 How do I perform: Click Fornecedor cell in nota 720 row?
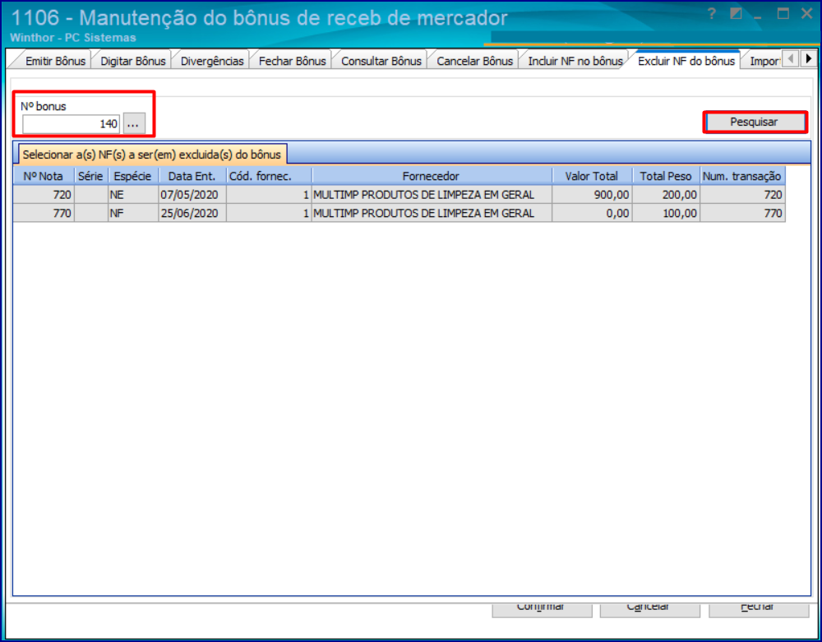[x=432, y=195]
